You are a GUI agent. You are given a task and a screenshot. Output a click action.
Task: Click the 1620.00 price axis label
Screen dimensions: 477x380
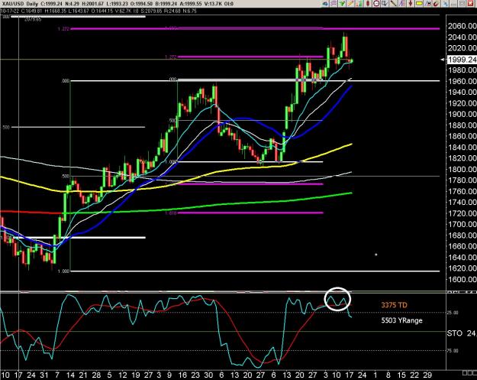coord(462,268)
